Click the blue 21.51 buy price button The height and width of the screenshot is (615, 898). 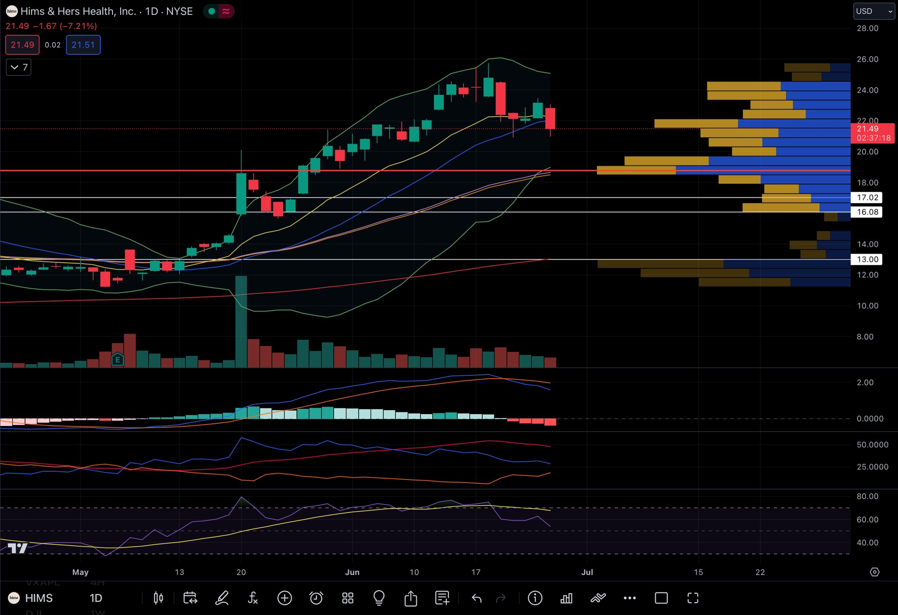tap(83, 45)
